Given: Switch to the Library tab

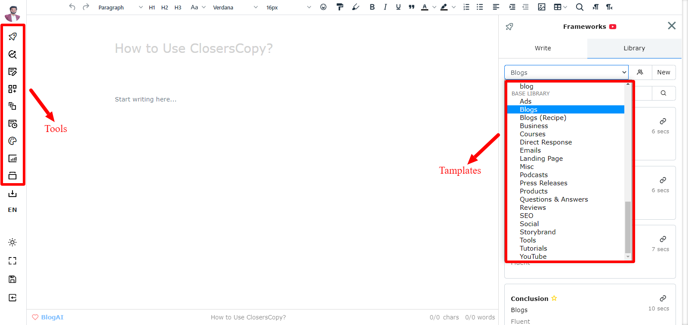Looking at the screenshot, I should tap(634, 48).
